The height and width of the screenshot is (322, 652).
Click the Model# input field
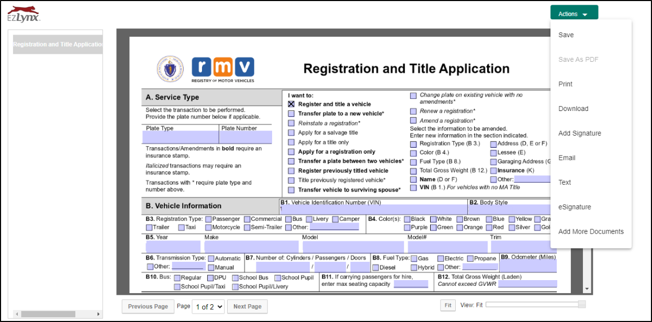pos(447,247)
